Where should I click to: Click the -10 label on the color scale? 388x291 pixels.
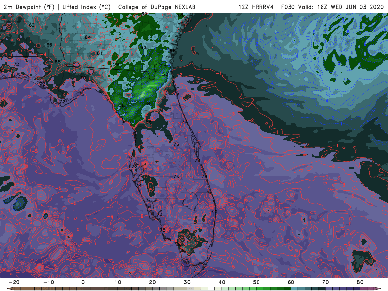pos(48,282)
